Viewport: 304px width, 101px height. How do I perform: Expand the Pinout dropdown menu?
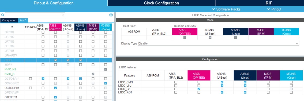[274, 9]
